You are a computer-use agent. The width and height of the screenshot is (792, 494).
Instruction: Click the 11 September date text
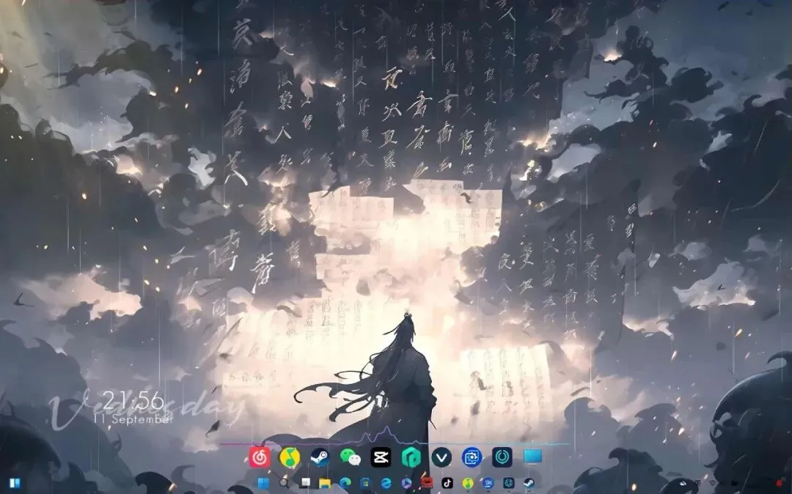click(x=133, y=419)
